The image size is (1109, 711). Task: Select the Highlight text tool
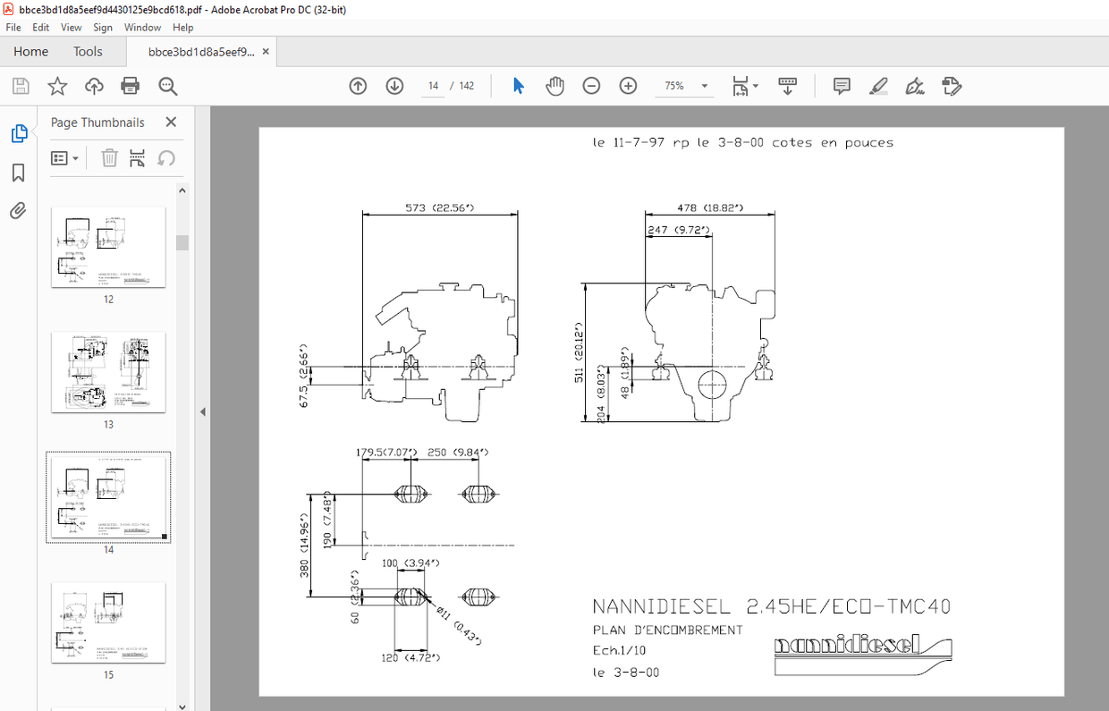click(878, 85)
